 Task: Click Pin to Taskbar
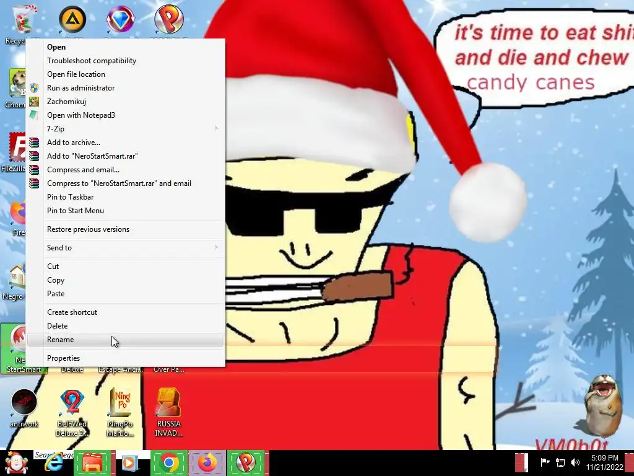click(x=125, y=196)
